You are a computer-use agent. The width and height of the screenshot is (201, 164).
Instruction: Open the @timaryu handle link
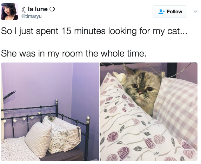coord(32,16)
